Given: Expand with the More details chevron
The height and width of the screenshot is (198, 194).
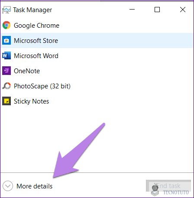Looking at the screenshot, I should (x=8, y=186).
